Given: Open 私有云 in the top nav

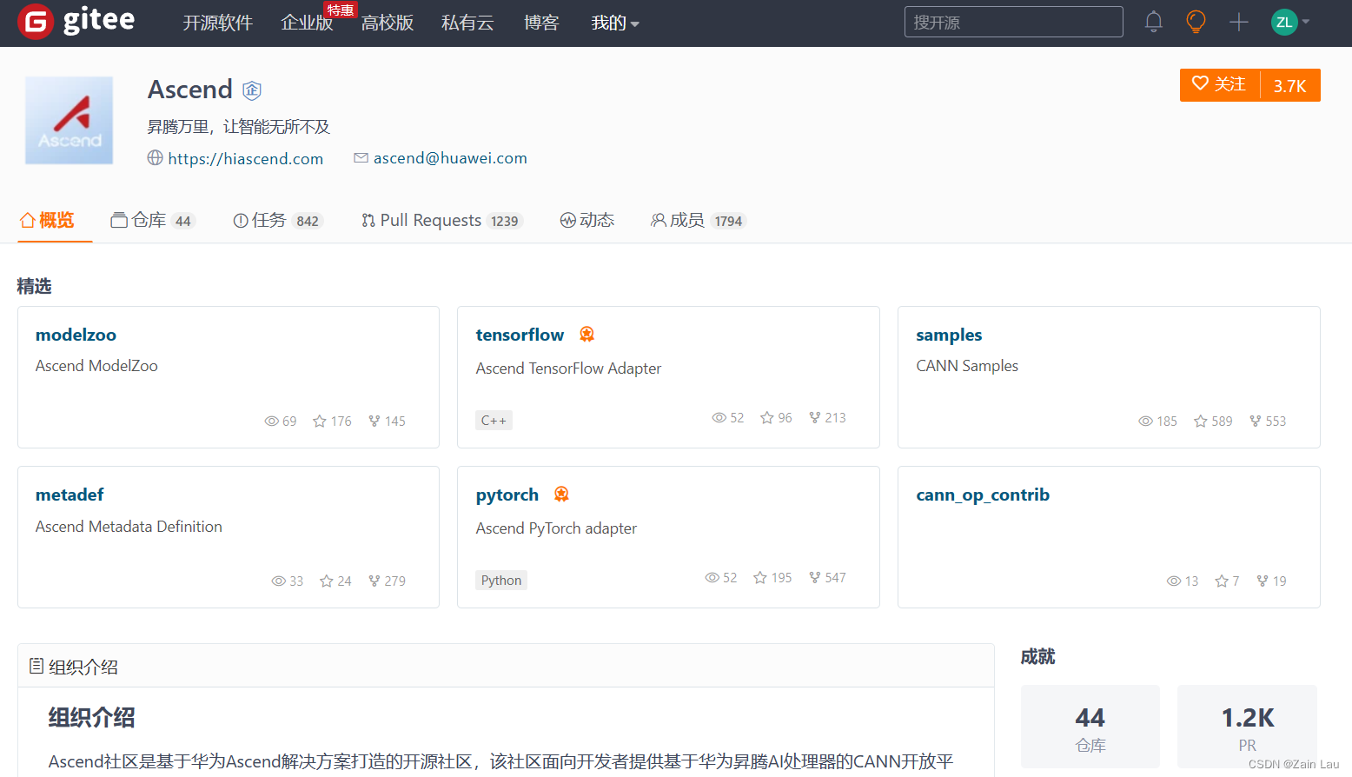Looking at the screenshot, I should coord(467,23).
